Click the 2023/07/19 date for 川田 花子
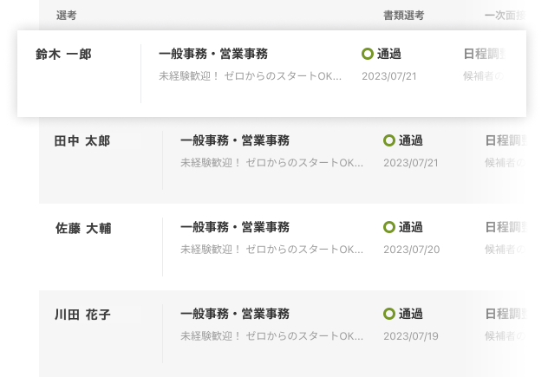Screen dimensions: 548x377 [x=411, y=336]
